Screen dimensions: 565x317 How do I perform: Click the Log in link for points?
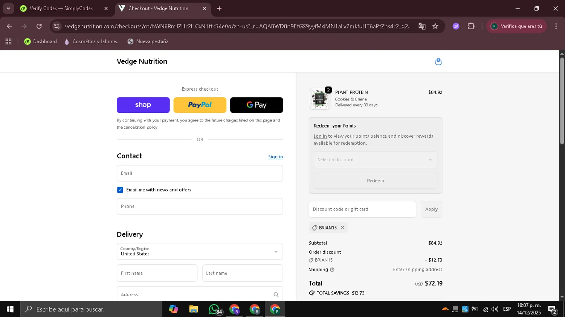(x=320, y=136)
